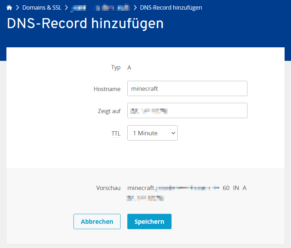Click the chevron following Domains & SSL
Image resolution: width=291 pixels, height=248 pixels.
pos(66,7)
